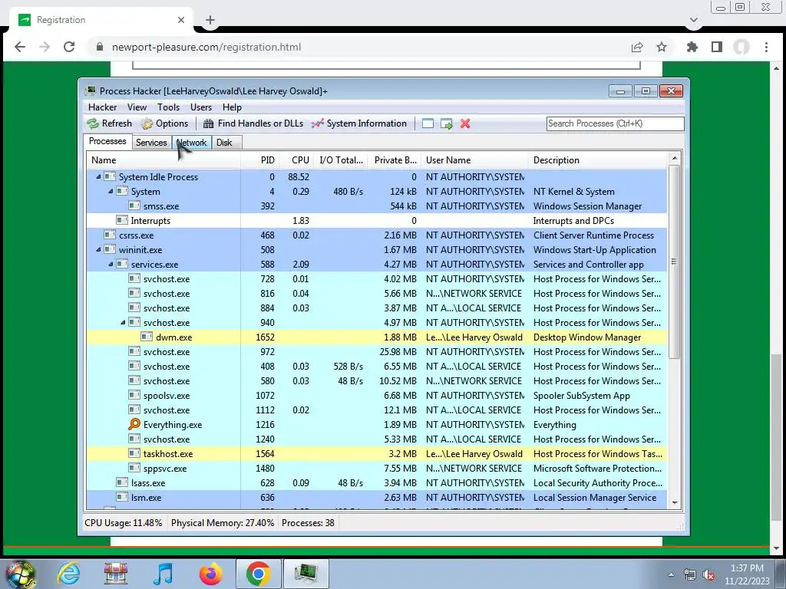Open Internet Explorer from taskbar
The image size is (786, 589).
[68, 574]
